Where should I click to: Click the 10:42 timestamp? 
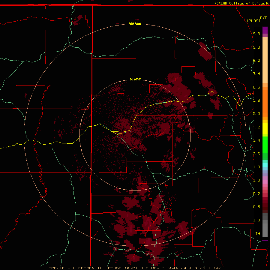coord(214,268)
